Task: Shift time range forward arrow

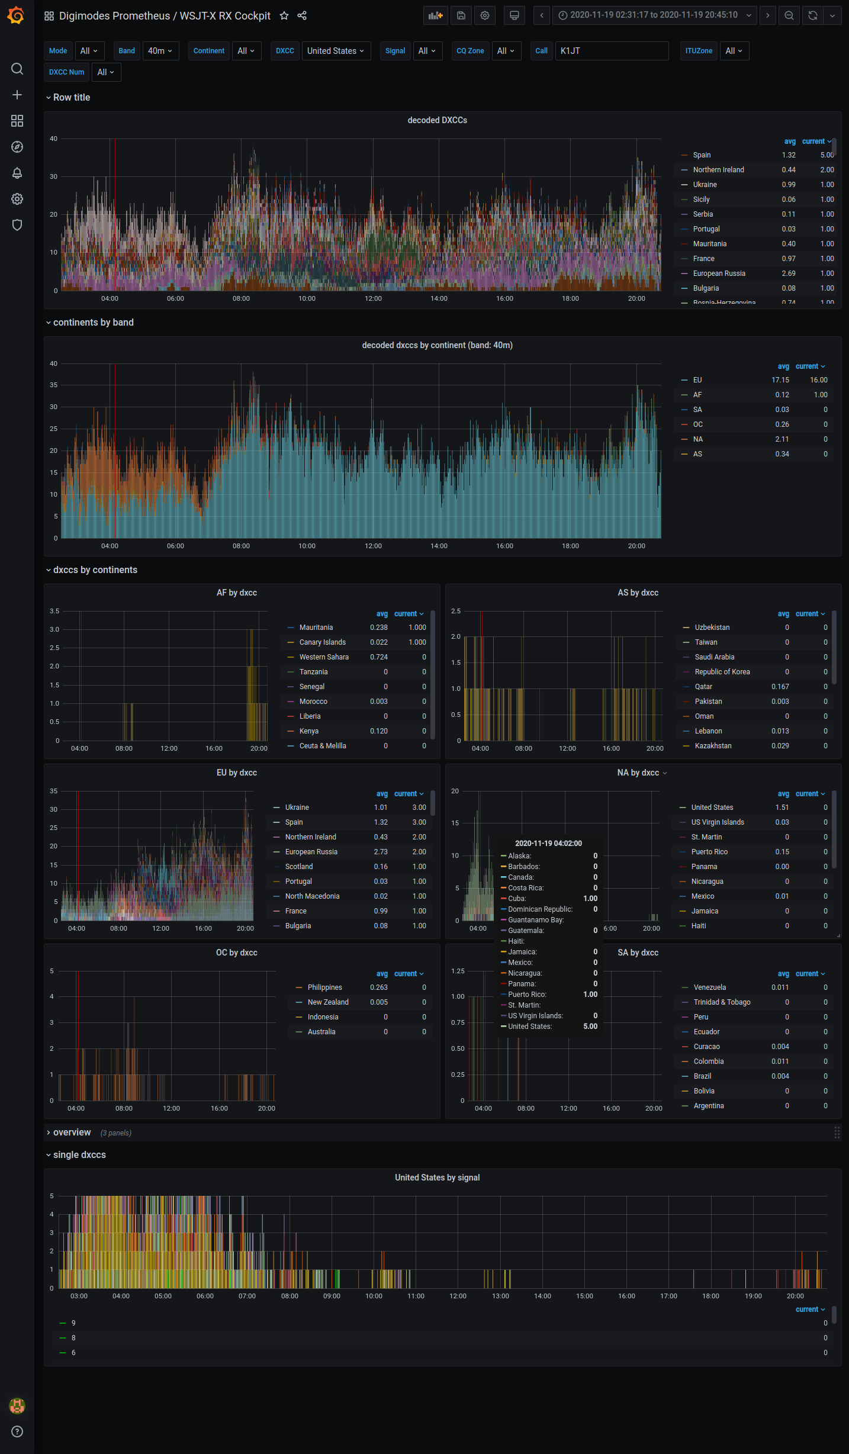Action: click(768, 15)
